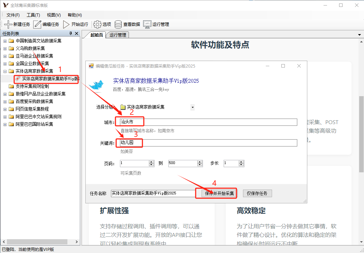Open the 工具(T) menu
Image resolution: width=364 pixels, height=253 pixels.
pos(33,15)
